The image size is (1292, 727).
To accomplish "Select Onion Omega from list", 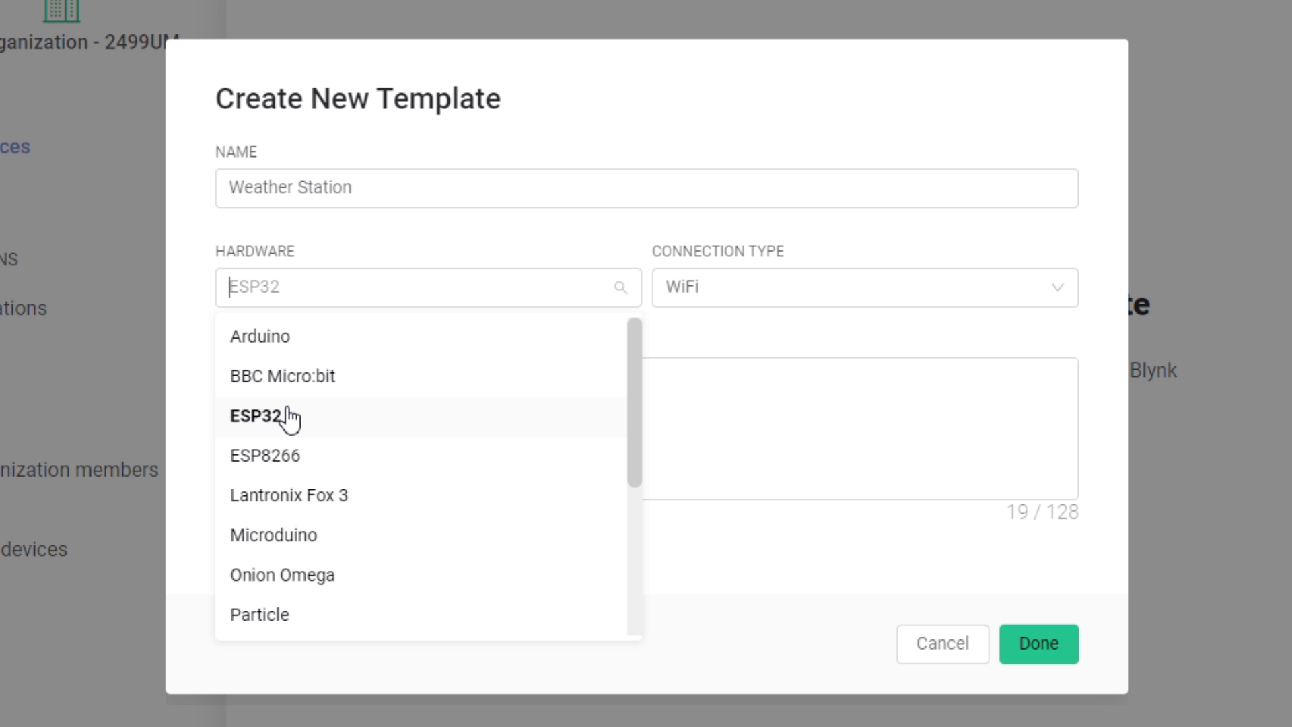I will [x=282, y=575].
